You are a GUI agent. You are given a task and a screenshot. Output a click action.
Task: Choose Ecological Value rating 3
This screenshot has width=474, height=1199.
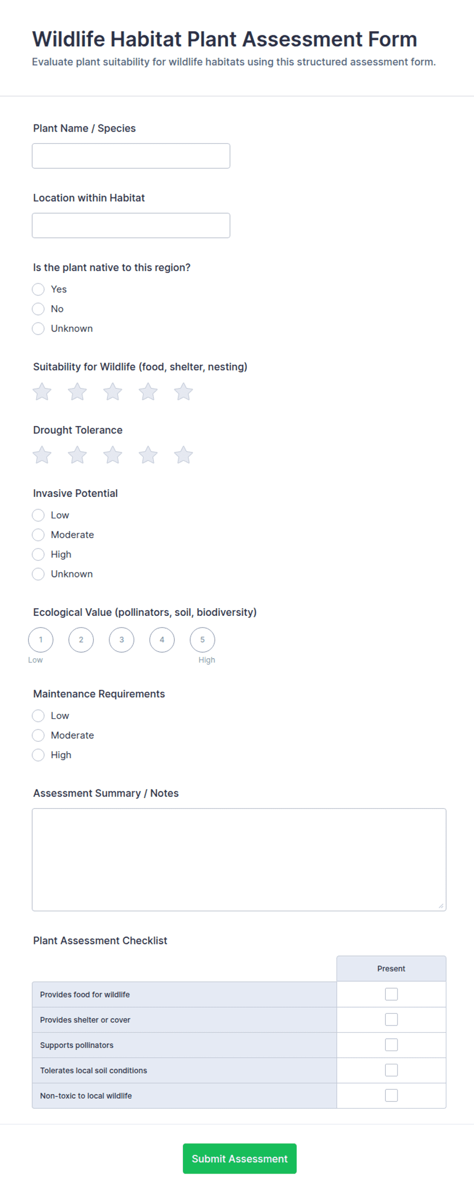coord(122,640)
